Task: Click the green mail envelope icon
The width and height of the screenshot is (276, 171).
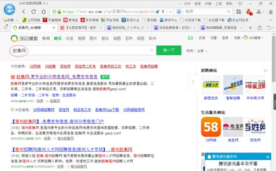Action: click(190, 38)
